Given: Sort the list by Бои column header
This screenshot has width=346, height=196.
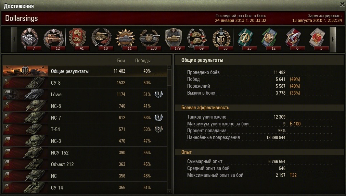Looking at the screenshot, I should coord(121,61).
